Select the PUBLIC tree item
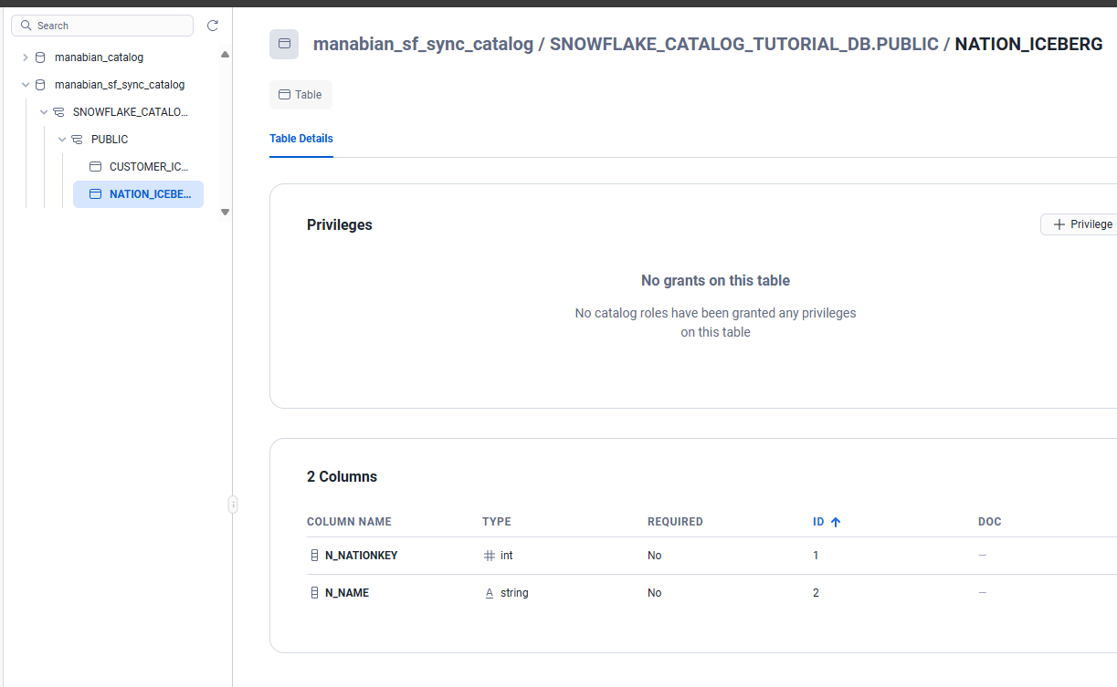The height and width of the screenshot is (687, 1117). (110, 140)
